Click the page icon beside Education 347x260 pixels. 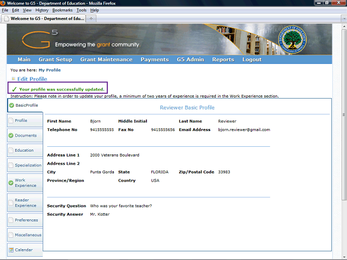click(11, 151)
